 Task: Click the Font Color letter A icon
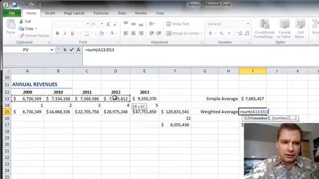tap(112, 33)
